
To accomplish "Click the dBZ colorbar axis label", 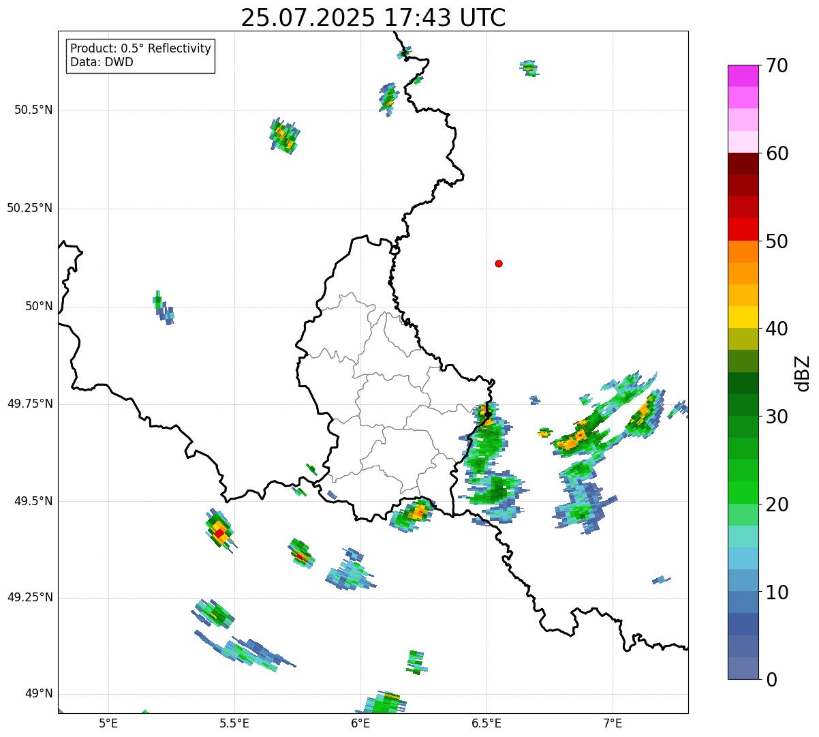I will (x=803, y=373).
